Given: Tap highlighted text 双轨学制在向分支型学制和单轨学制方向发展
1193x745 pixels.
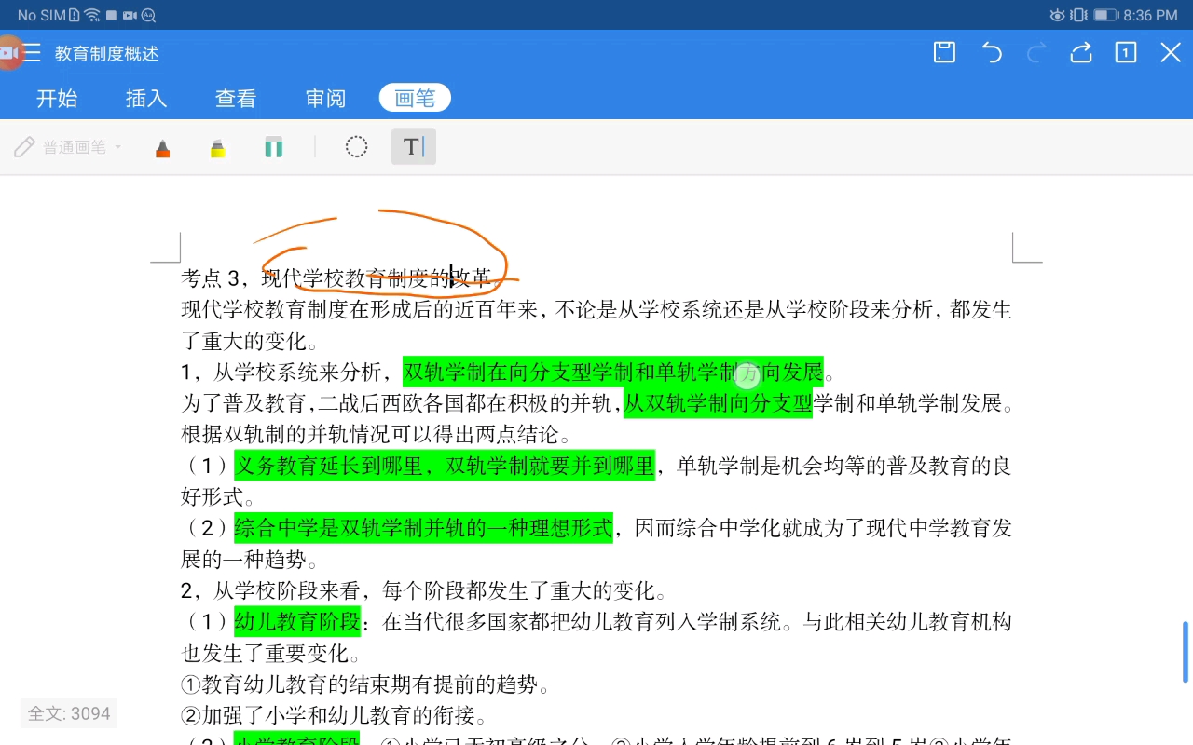Looking at the screenshot, I should pos(613,372).
